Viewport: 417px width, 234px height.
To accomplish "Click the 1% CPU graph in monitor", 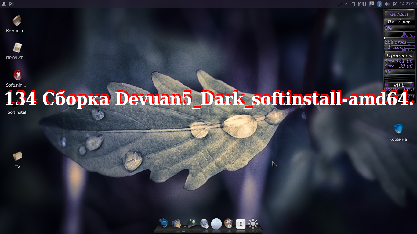I will coord(399,32).
